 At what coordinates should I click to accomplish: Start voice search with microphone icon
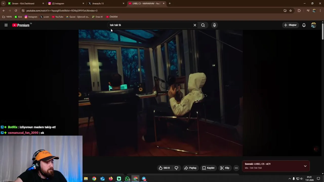coord(214,25)
